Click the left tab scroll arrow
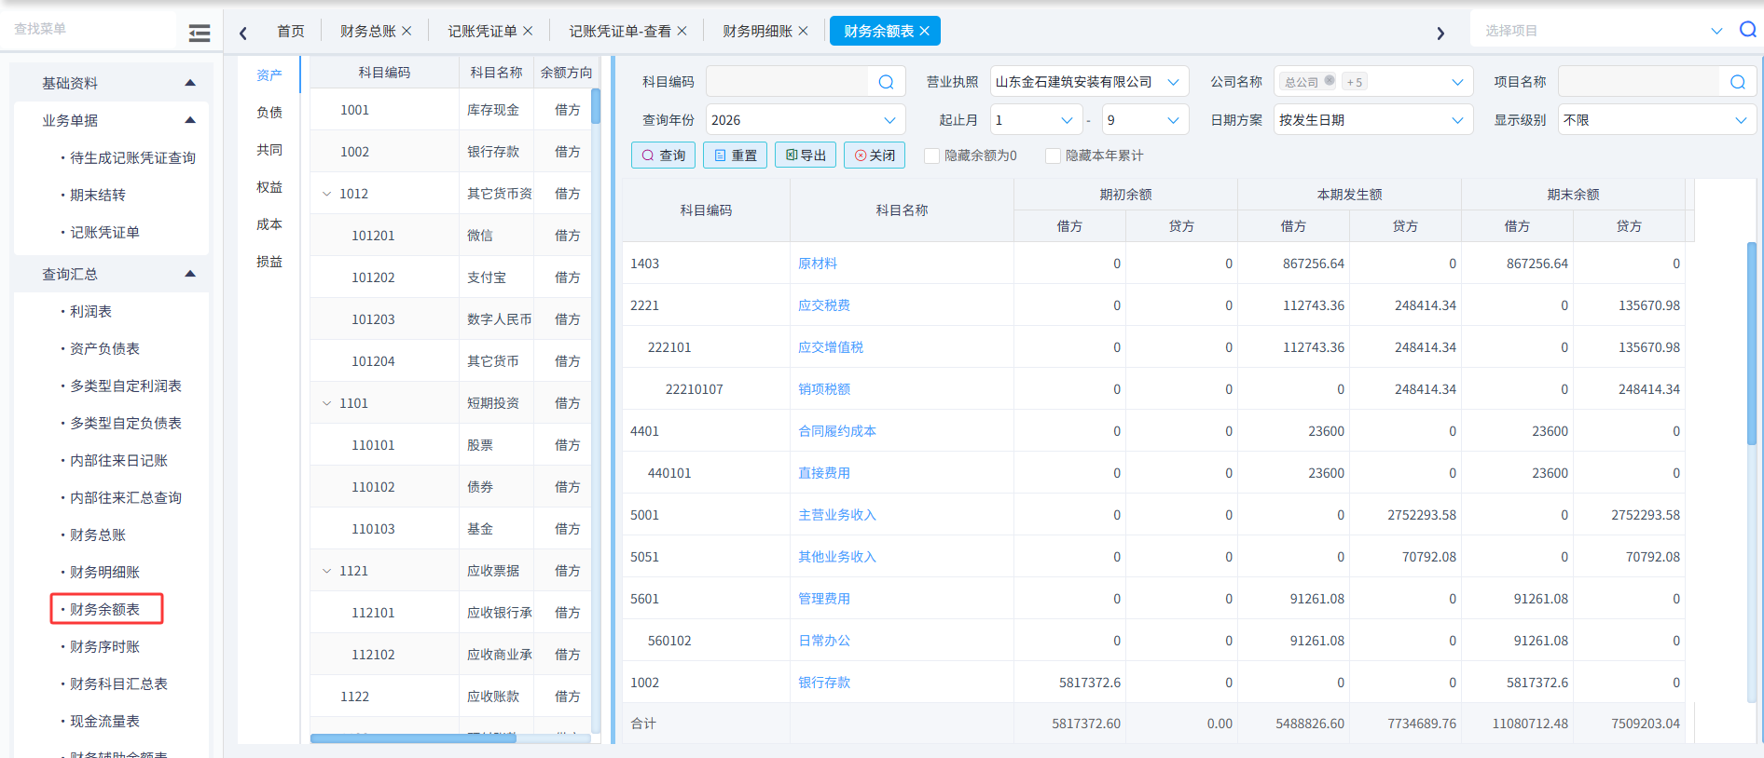Image resolution: width=1764 pixels, height=758 pixels. [x=243, y=34]
